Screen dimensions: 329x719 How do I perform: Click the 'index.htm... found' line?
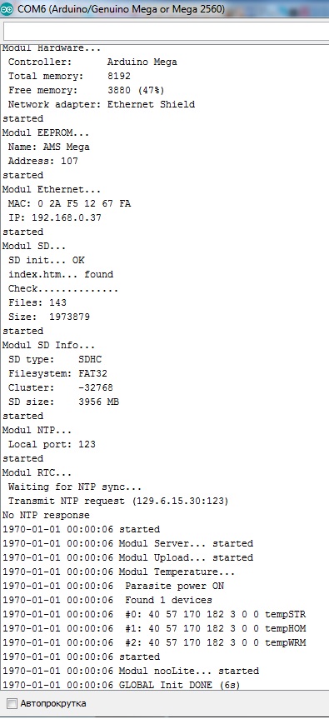click(x=61, y=274)
